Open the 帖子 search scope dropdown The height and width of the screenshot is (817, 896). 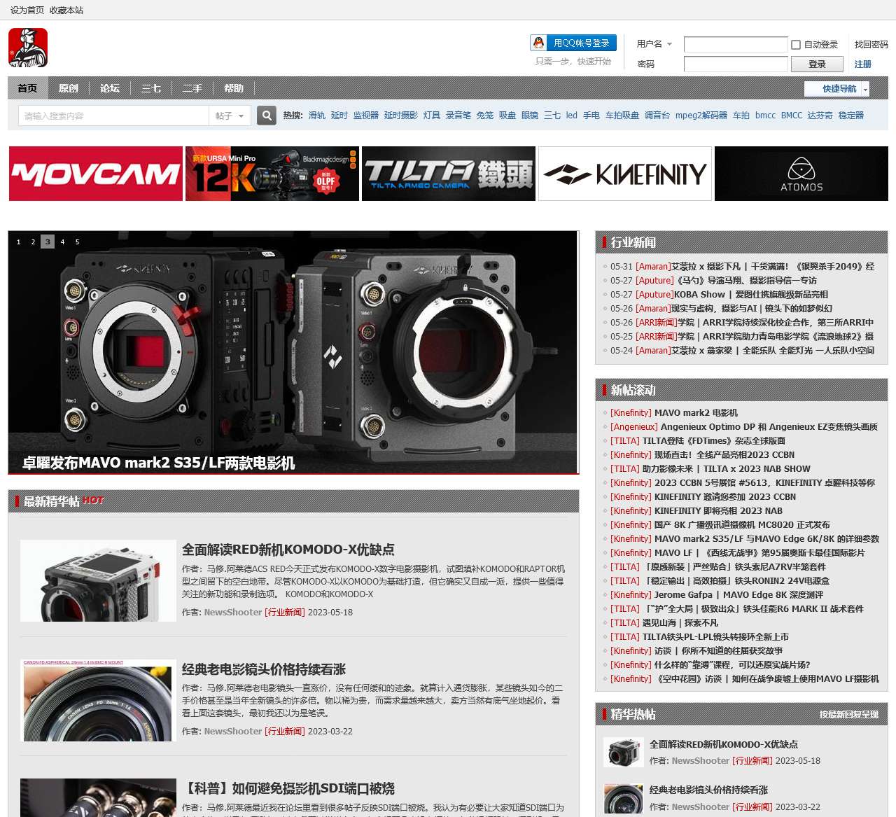[230, 116]
